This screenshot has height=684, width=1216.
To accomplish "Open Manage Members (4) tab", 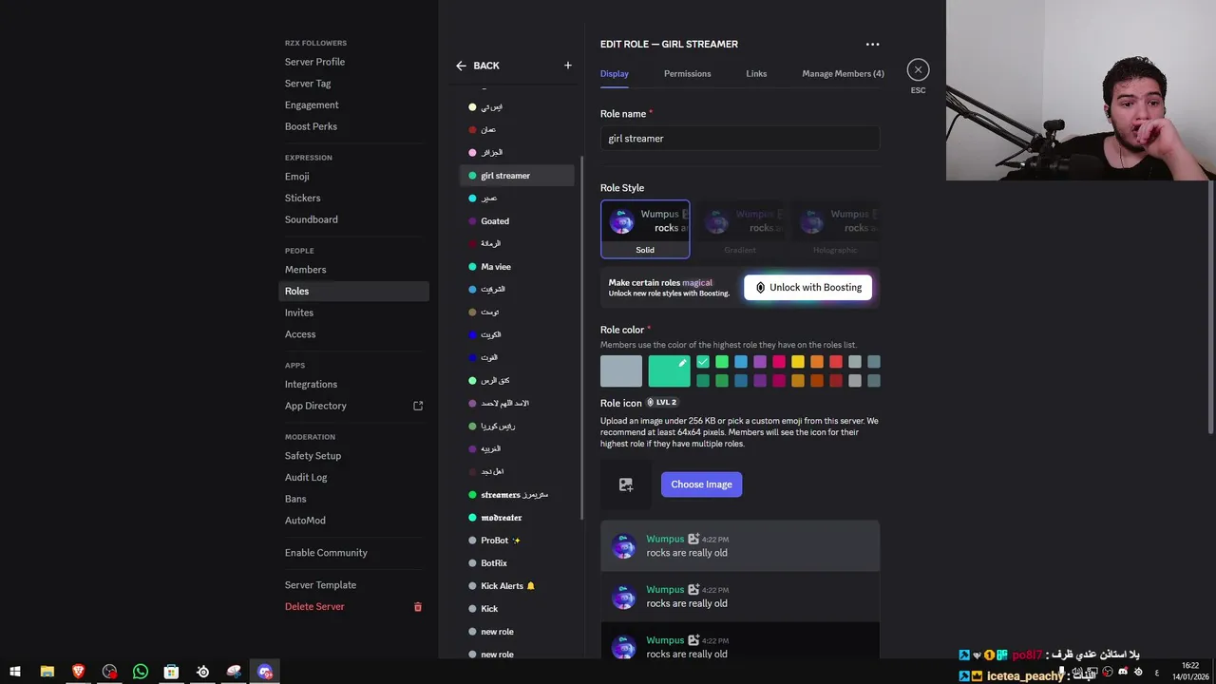I will pos(843,73).
